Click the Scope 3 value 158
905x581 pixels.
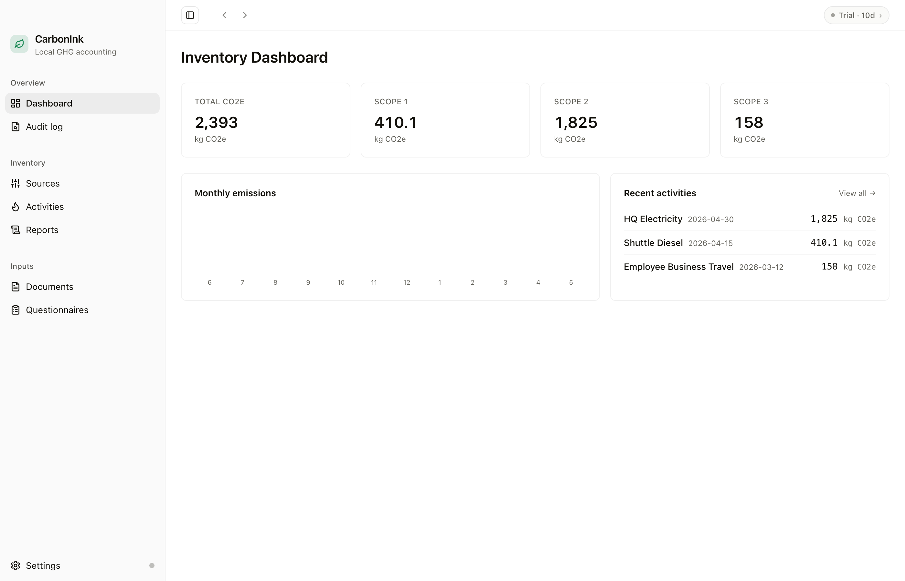point(749,122)
